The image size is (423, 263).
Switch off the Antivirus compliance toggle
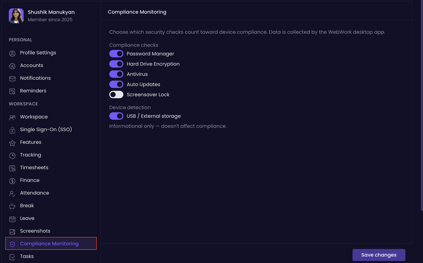pyautogui.click(x=116, y=74)
